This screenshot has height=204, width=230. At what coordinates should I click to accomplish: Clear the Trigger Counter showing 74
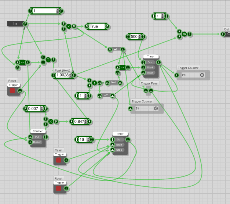tap(156, 108)
